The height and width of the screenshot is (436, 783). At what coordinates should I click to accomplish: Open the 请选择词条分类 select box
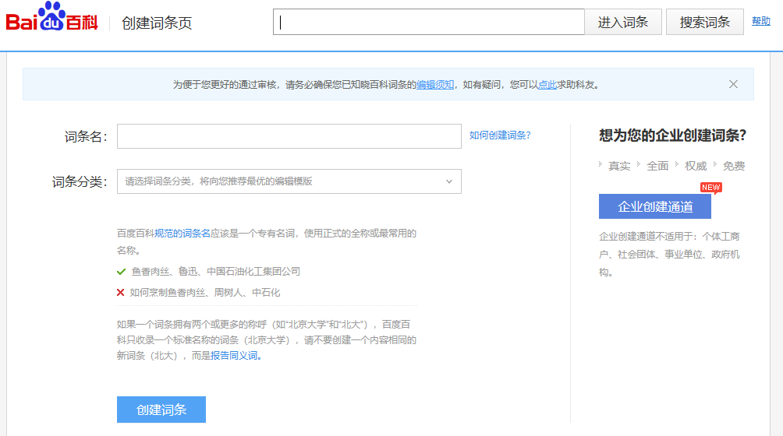tap(281, 181)
